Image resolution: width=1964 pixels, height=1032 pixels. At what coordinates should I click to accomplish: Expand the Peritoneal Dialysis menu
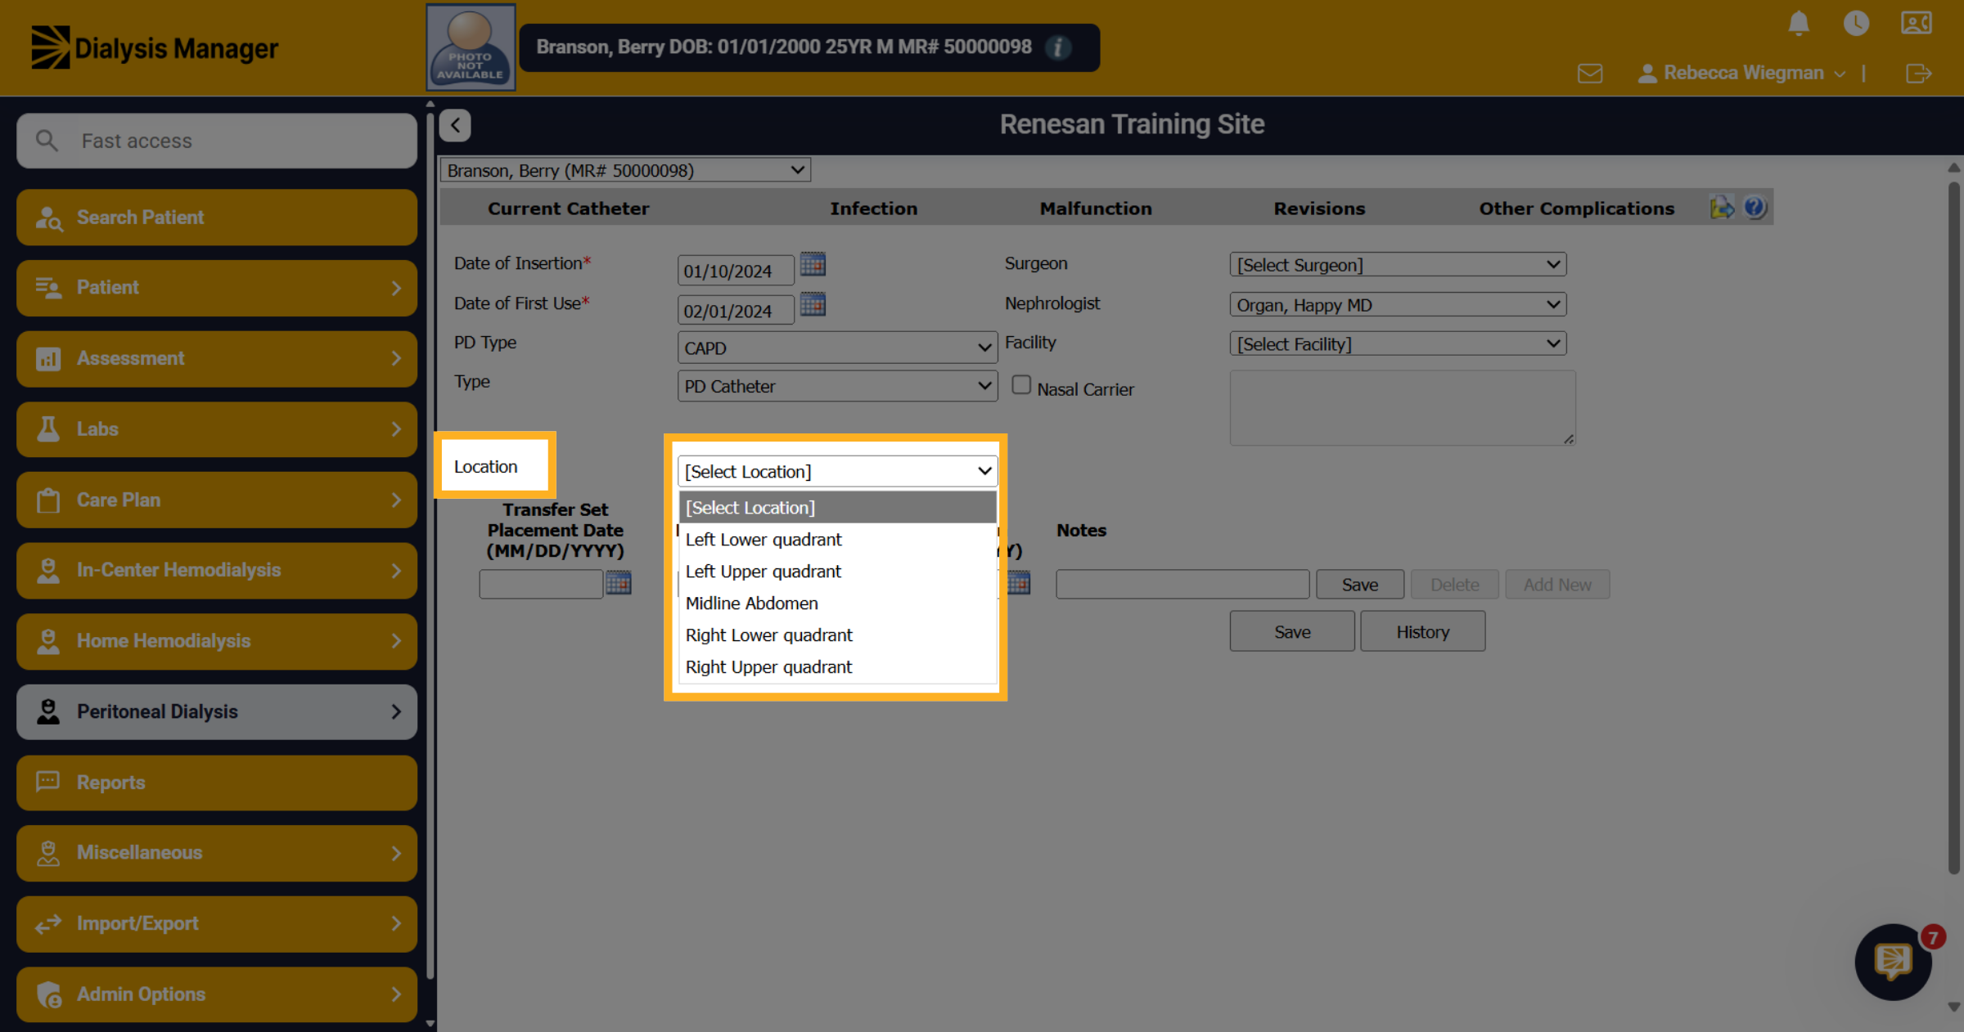pyautogui.click(x=217, y=711)
